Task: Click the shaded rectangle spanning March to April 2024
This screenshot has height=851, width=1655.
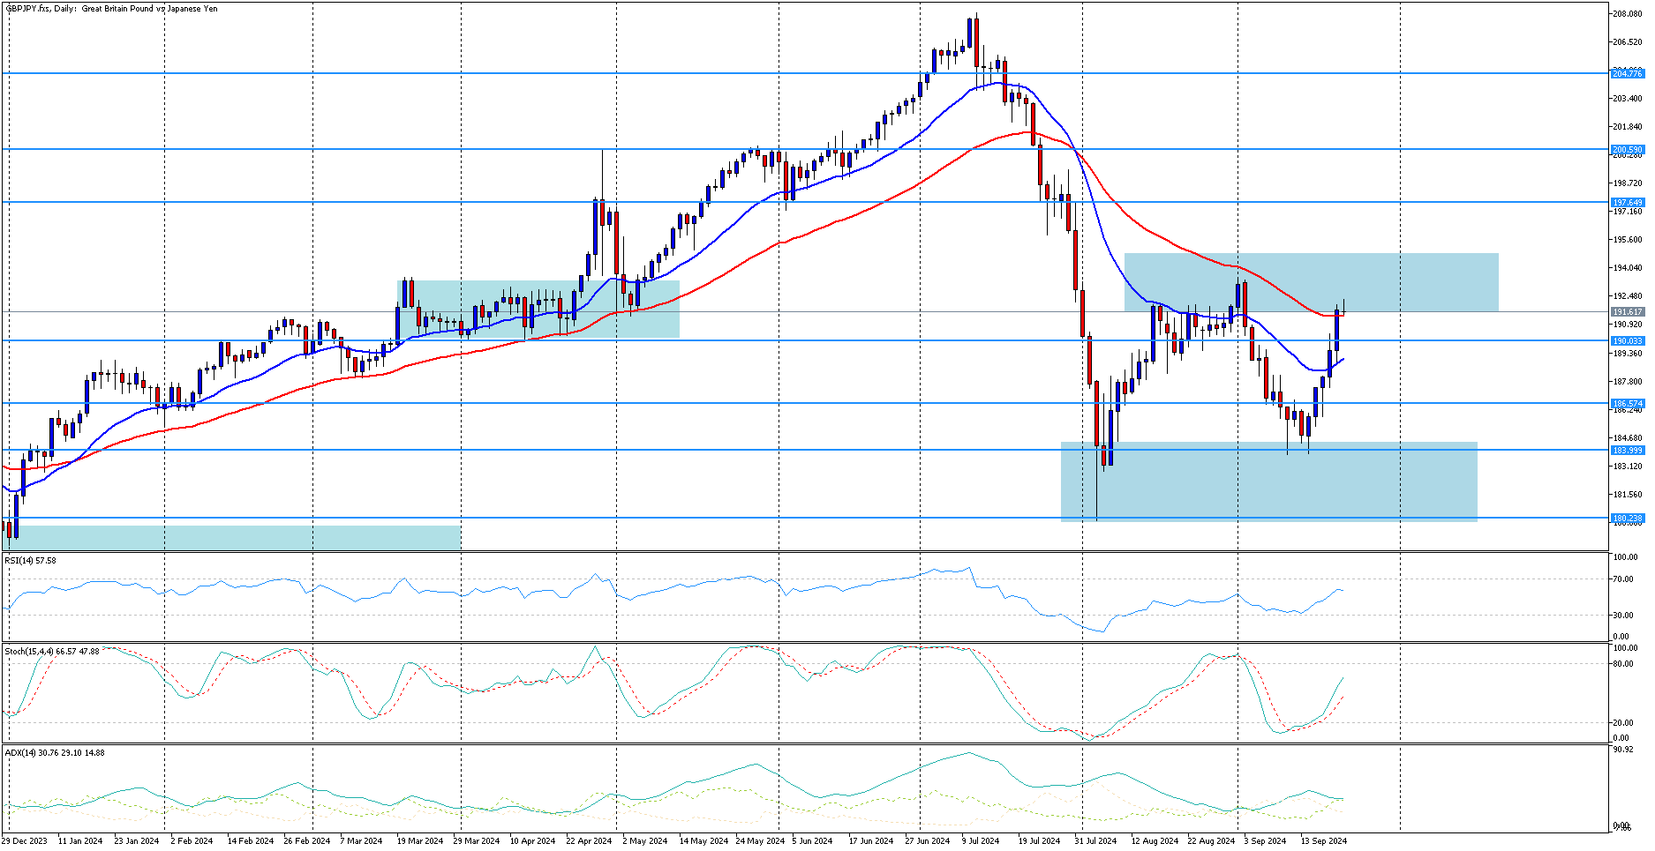Action: (538, 309)
